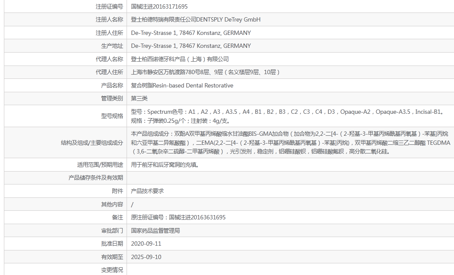Image resolution: width=454 pixels, height=275 pixels.
Task: Click agent name 登士柏西诺德牙科产品（上海）有限公司
Action: coord(180,59)
